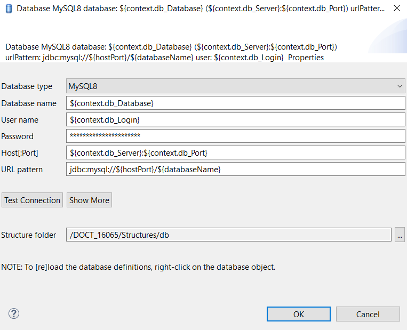Browse for structure folder with ellipsis button
The width and height of the screenshot is (407, 330).
pyautogui.click(x=400, y=235)
